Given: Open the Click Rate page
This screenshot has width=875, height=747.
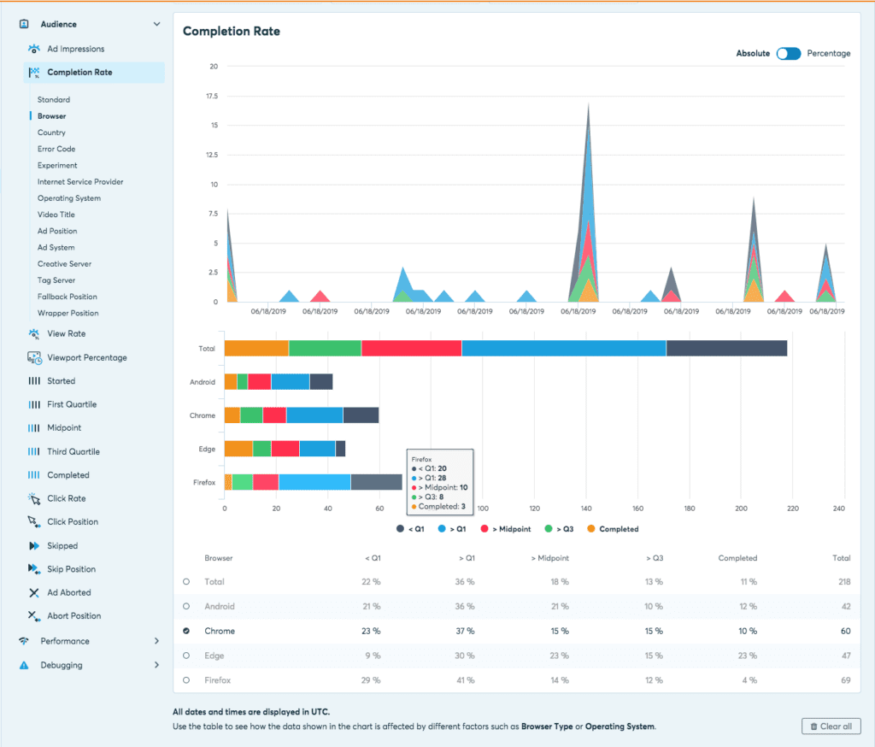Looking at the screenshot, I should click(67, 498).
